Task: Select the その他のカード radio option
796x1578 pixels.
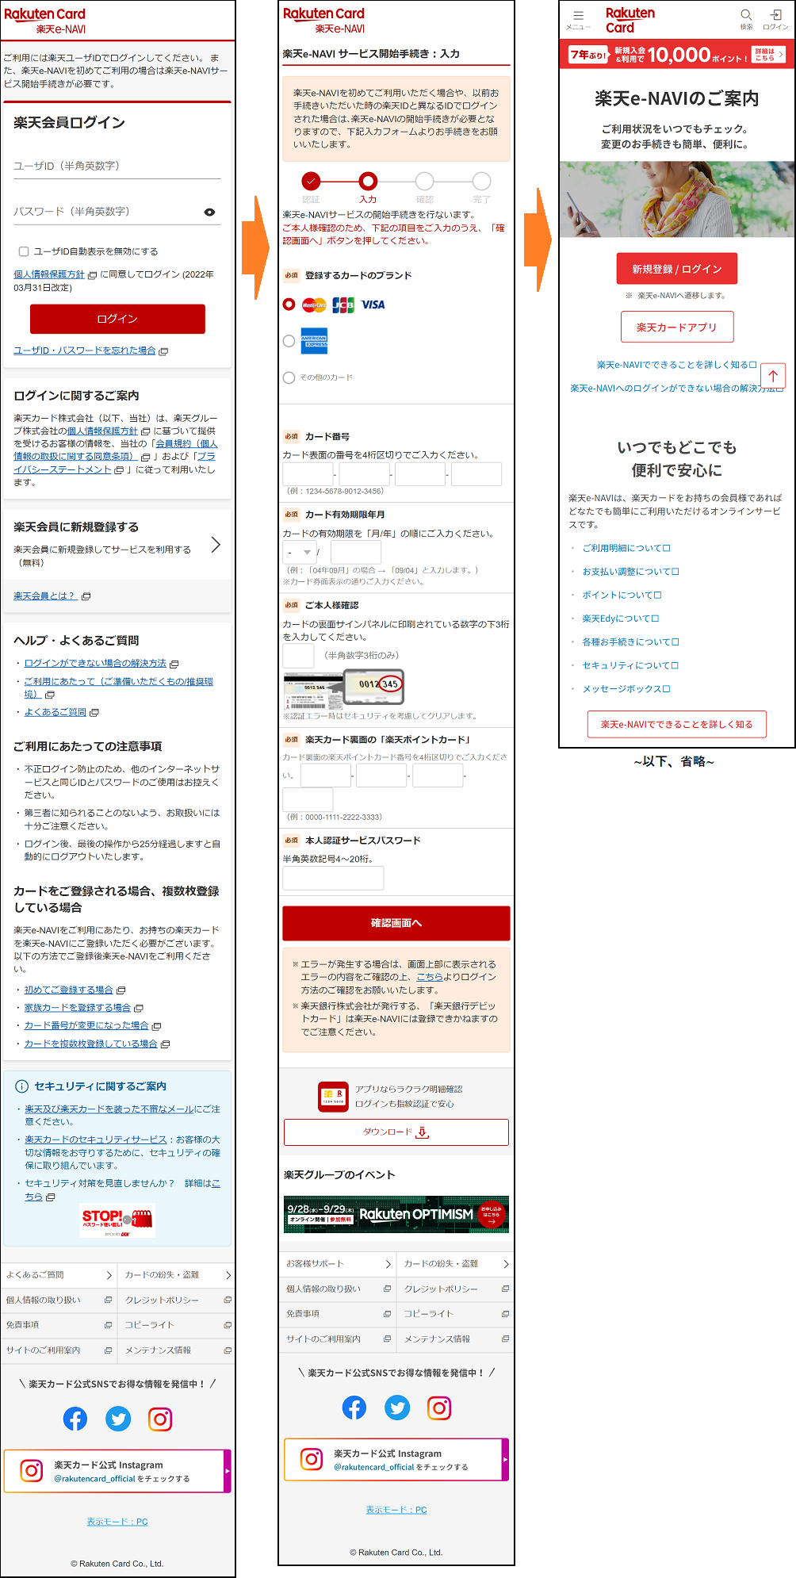Action: click(x=289, y=377)
